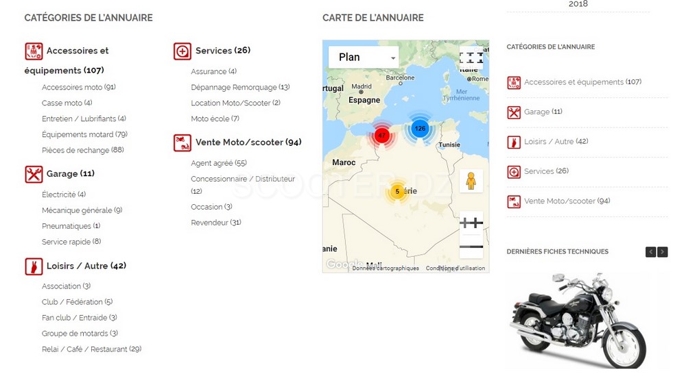Zoom in on the map
The width and height of the screenshot is (686, 374).
tap(471, 223)
